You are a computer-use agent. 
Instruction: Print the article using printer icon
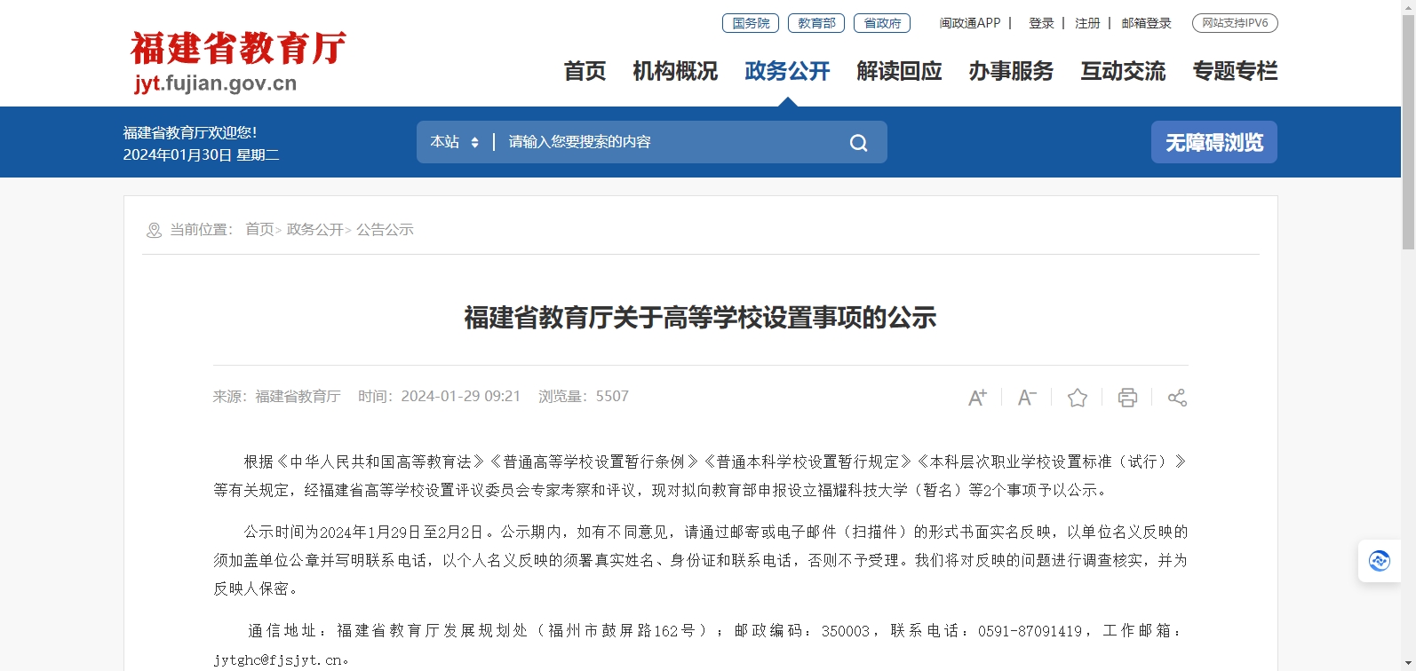coord(1127,398)
